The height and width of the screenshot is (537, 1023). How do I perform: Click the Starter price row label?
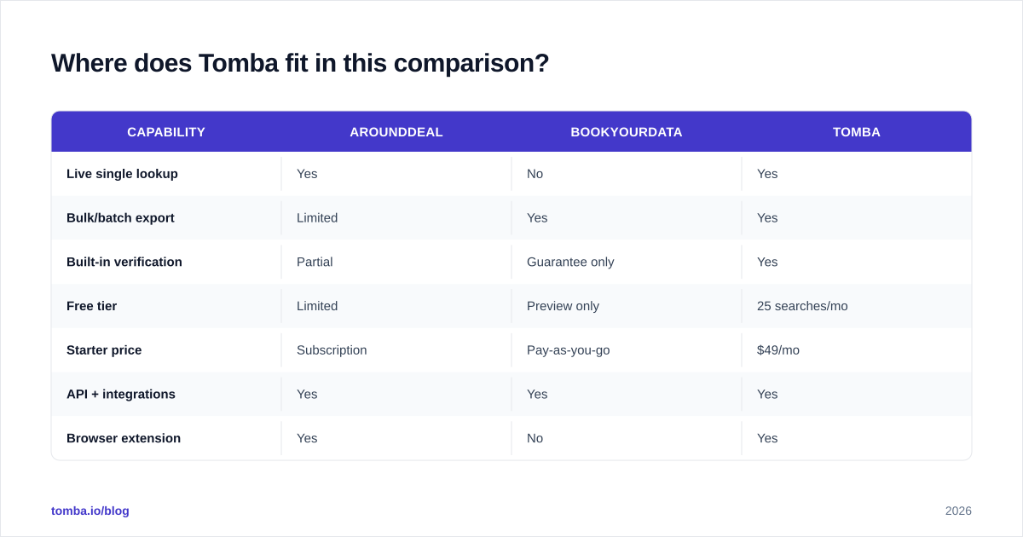coord(104,350)
